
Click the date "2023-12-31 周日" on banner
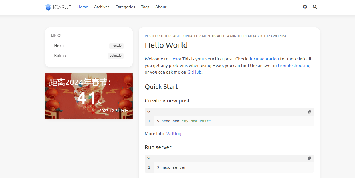(114, 111)
